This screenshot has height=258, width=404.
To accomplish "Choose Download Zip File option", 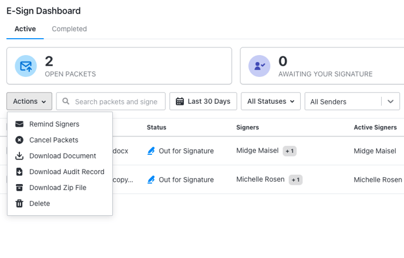I will 60,188.
